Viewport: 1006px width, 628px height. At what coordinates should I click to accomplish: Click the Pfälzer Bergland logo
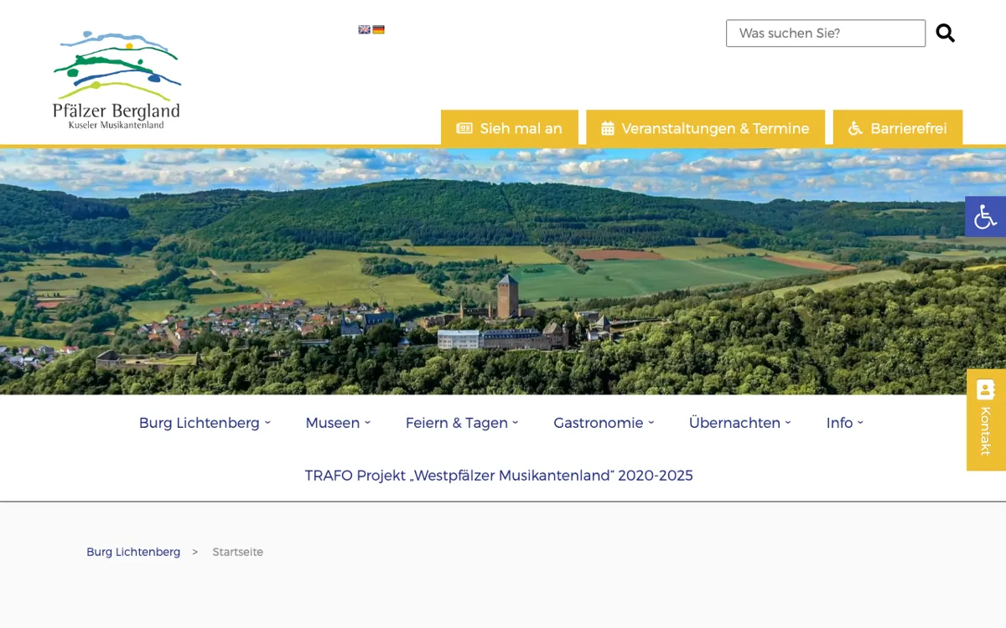coord(117,80)
